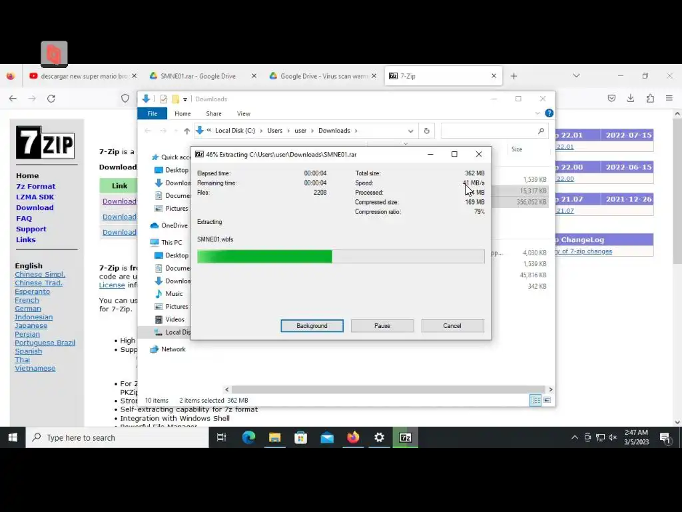Image resolution: width=682 pixels, height=512 pixels.
Task: Open Support link on 7-Zip site
Action: tap(31, 229)
